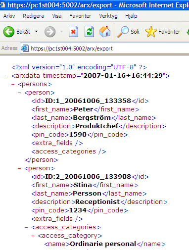Collapse the person node for Stina
This screenshot has height=250, width=189.
(19, 168)
